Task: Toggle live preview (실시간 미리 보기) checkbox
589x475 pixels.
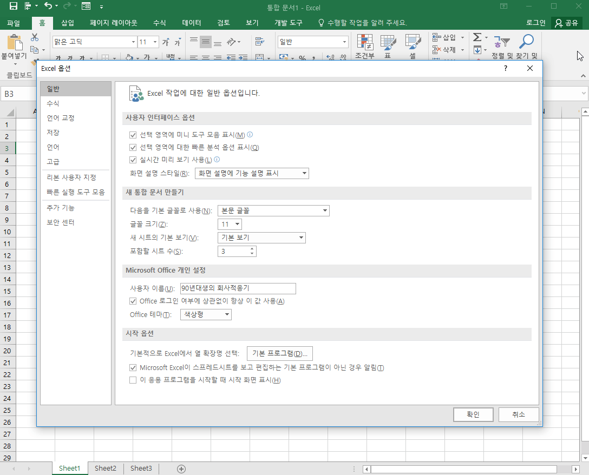Action: [x=133, y=160]
